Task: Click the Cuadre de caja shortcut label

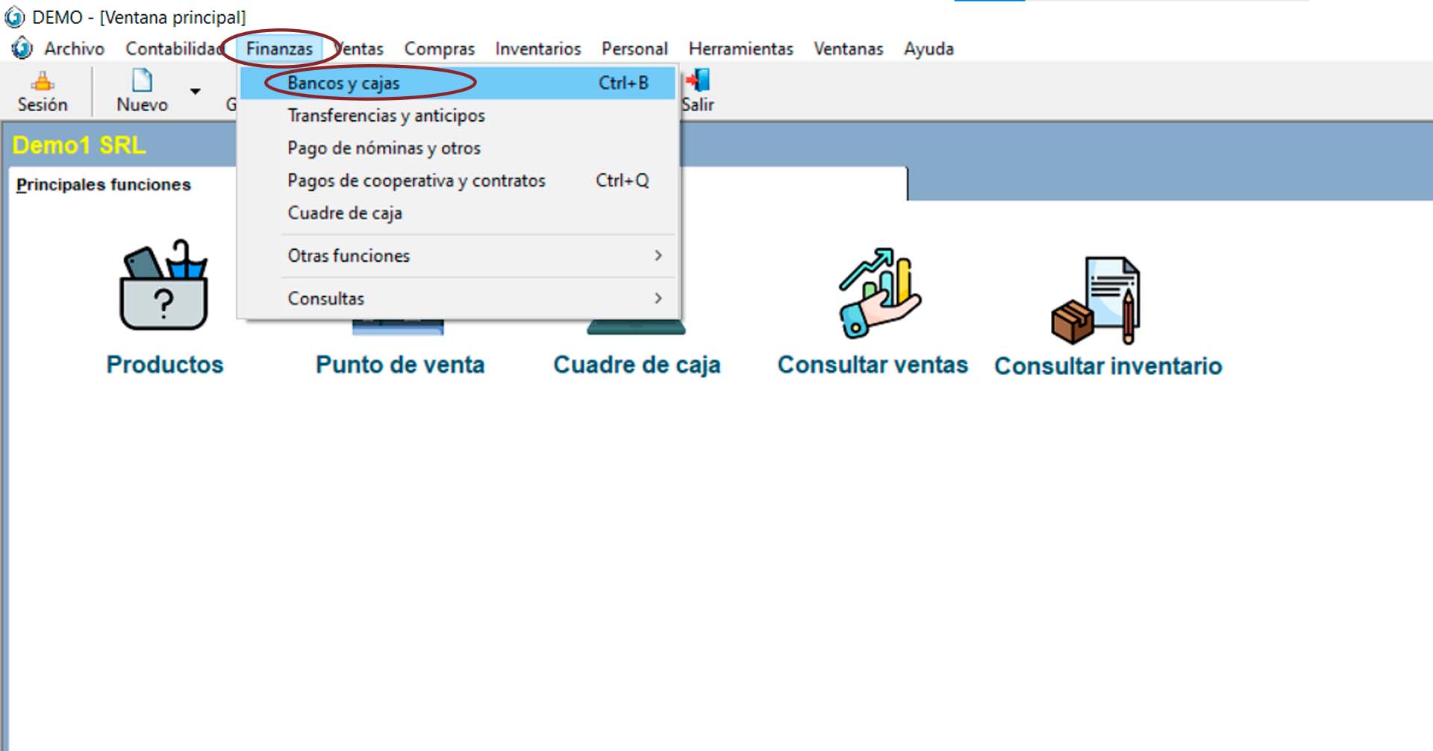Action: (x=637, y=365)
